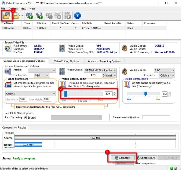Click the Play Video button

(169, 158)
